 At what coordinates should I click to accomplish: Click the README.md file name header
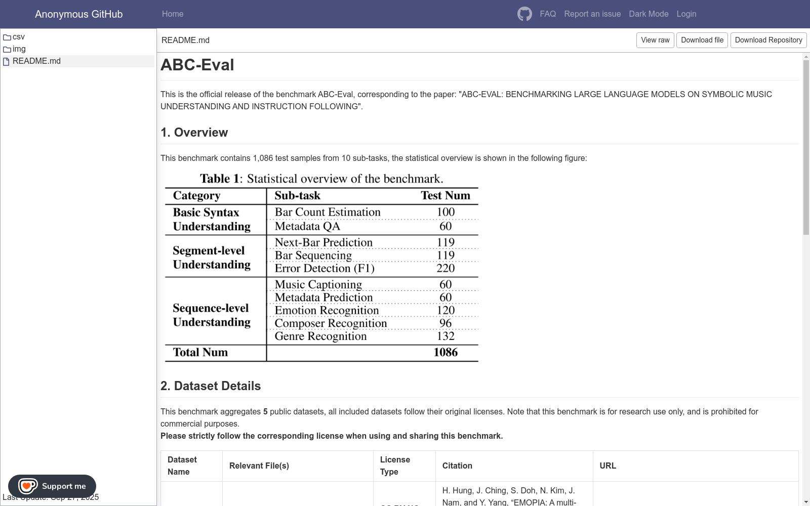point(185,40)
